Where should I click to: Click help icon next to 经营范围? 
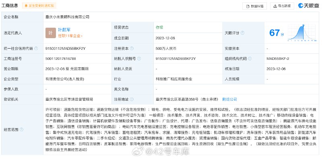point(21,130)
